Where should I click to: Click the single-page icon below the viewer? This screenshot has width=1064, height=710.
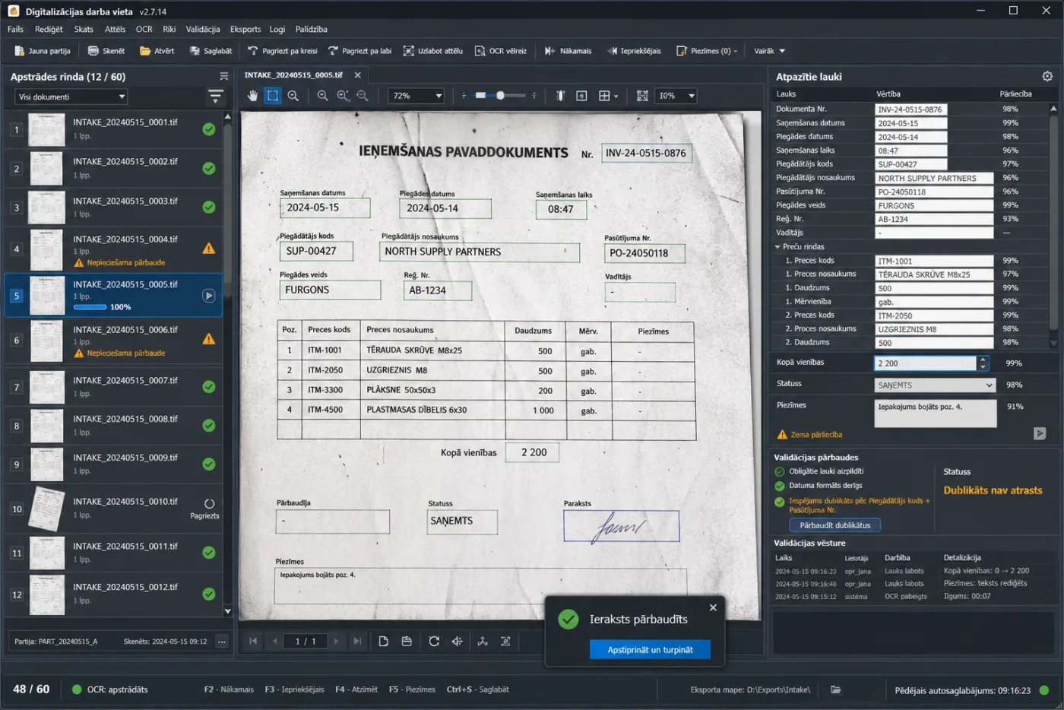click(x=383, y=641)
